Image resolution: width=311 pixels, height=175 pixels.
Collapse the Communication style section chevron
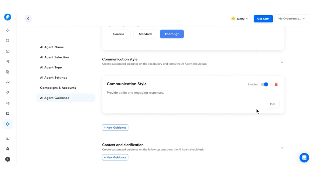(282, 62)
